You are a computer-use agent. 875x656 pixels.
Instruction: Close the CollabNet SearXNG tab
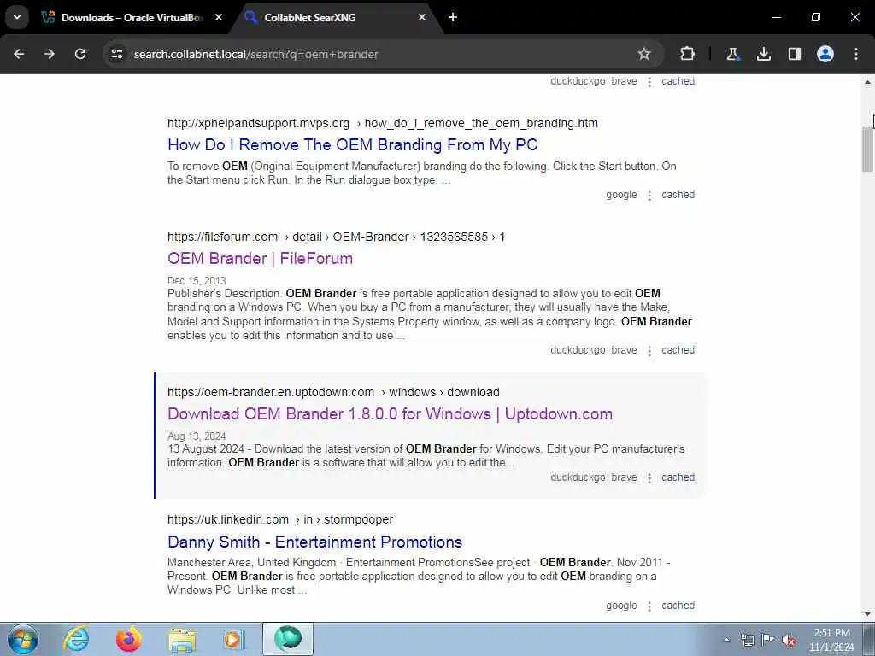(x=422, y=17)
